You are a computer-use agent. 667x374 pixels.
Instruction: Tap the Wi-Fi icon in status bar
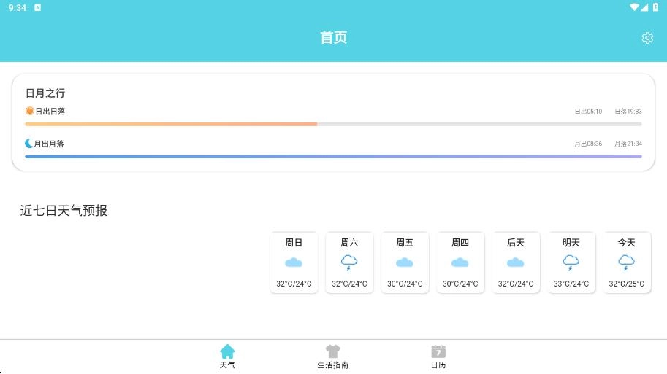point(633,7)
